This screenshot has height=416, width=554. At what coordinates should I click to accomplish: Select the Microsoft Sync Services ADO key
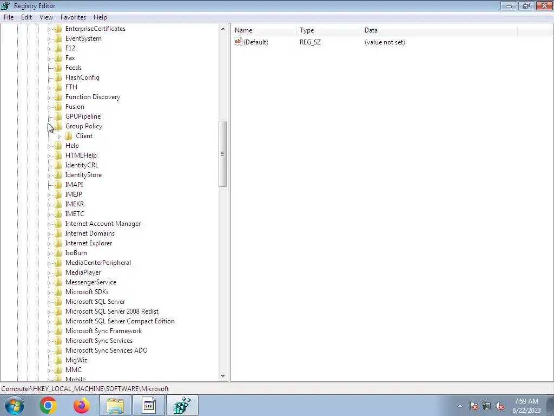point(107,350)
